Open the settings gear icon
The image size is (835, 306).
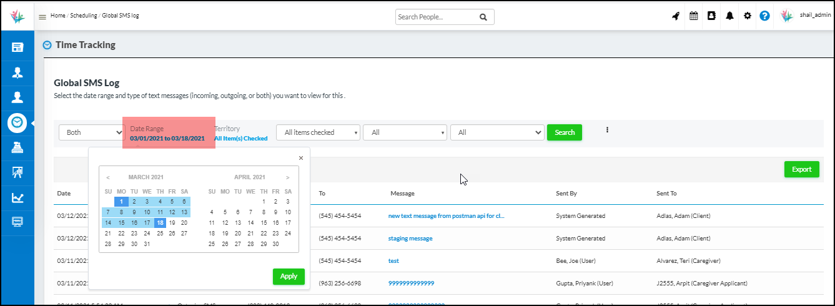coord(747,16)
